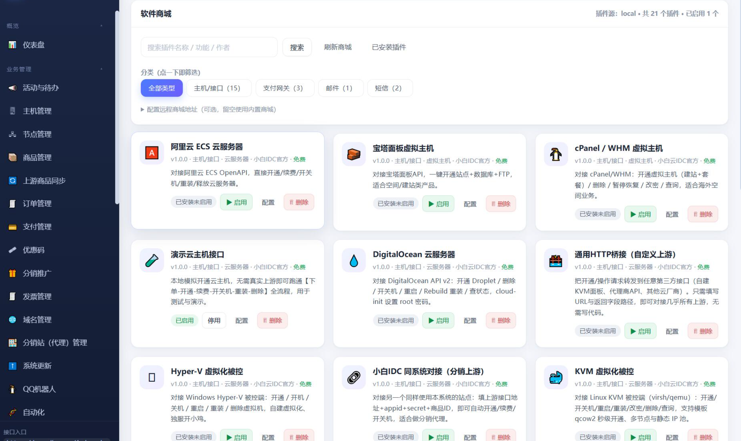
Task: Click the 小白IDC 同系统对接 link icon
Action: pyautogui.click(x=354, y=377)
